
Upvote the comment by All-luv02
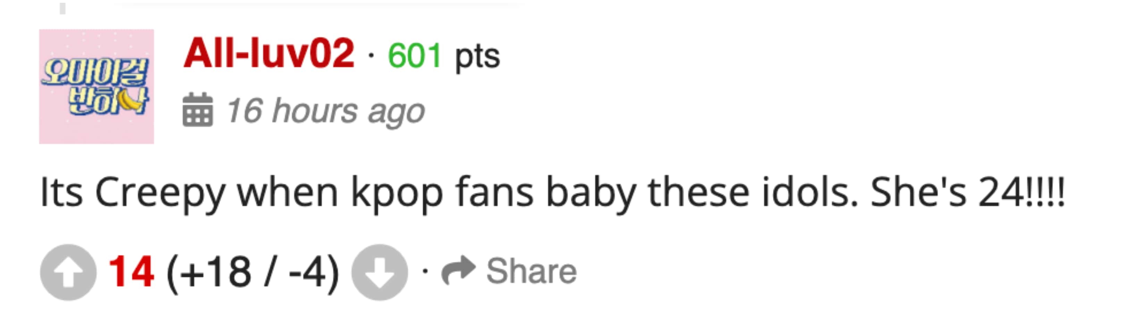tap(68, 273)
